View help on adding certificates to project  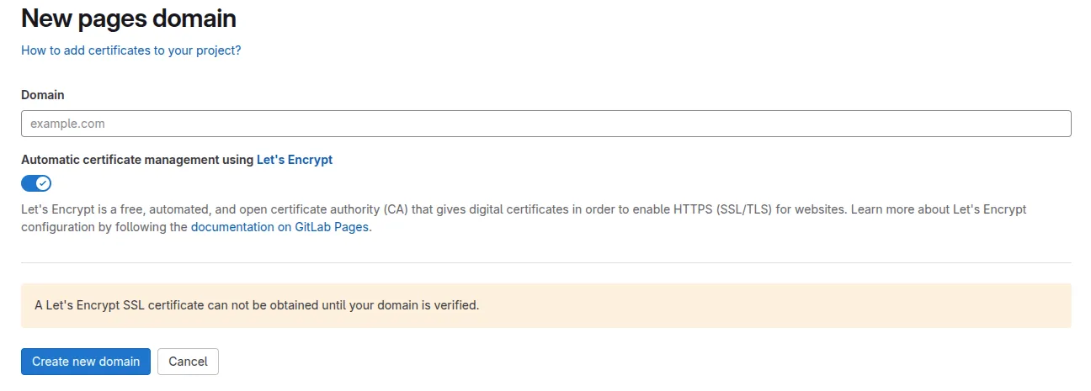point(130,50)
